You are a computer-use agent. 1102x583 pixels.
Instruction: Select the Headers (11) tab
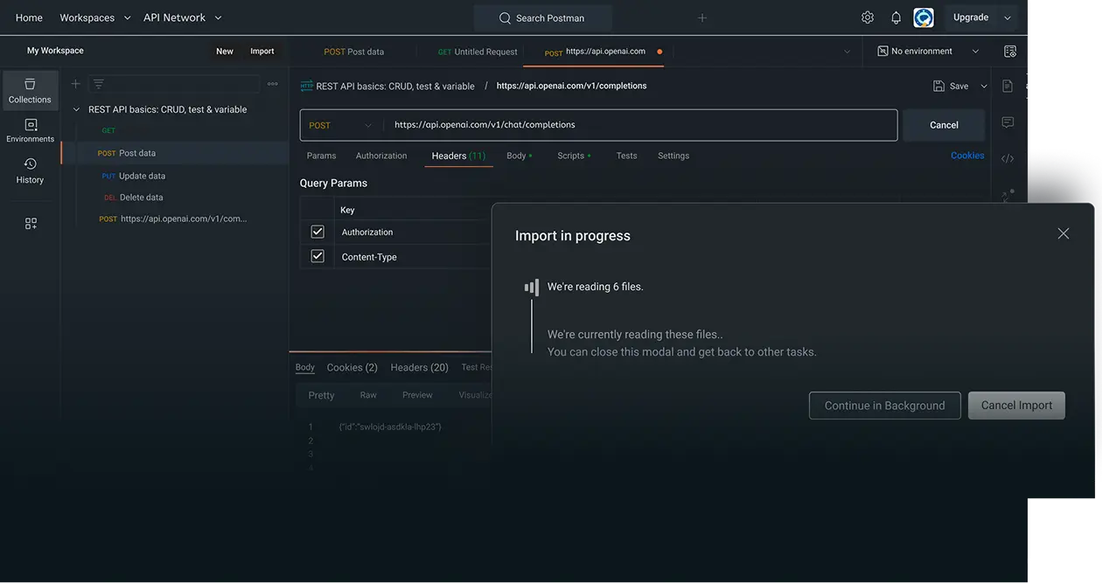tap(458, 156)
